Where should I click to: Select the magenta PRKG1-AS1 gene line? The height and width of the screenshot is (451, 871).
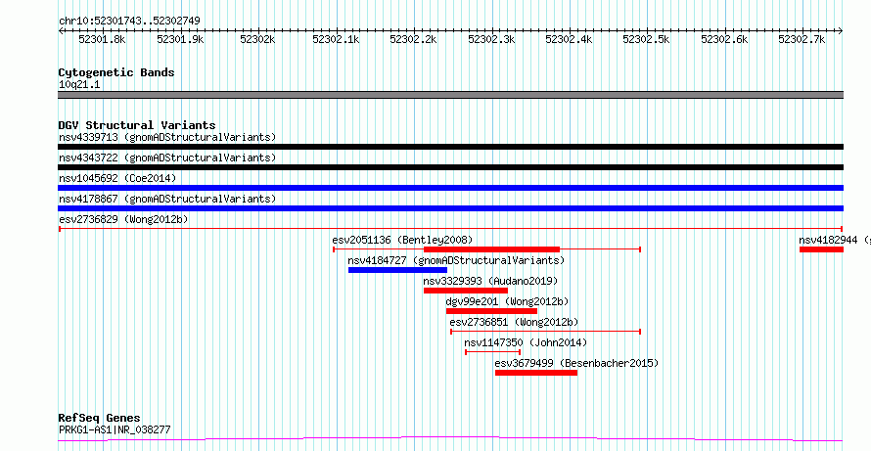click(450, 439)
